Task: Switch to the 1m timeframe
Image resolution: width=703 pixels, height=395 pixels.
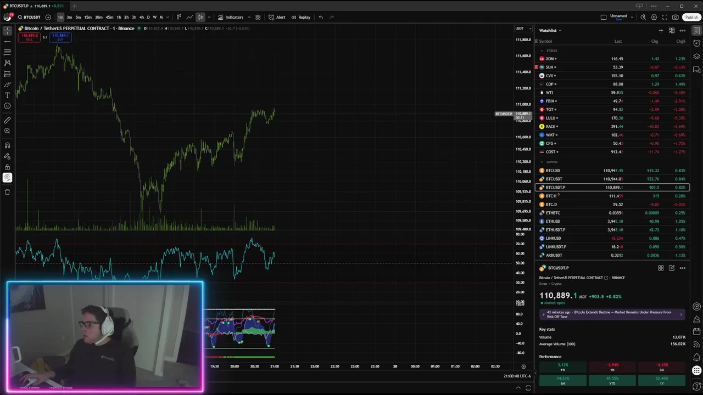Action: (x=60, y=17)
